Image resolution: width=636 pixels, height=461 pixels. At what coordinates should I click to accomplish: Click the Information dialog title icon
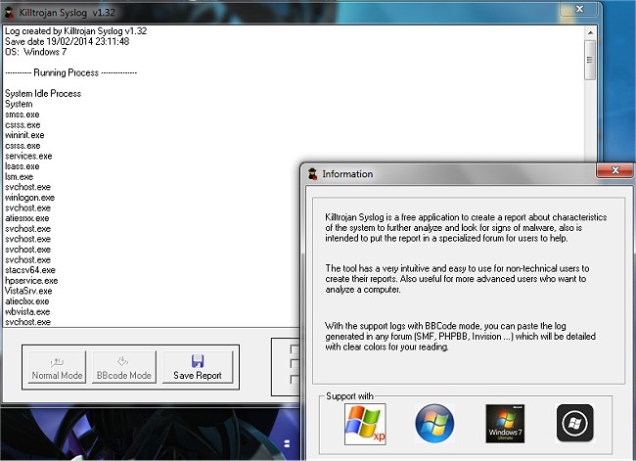(312, 174)
